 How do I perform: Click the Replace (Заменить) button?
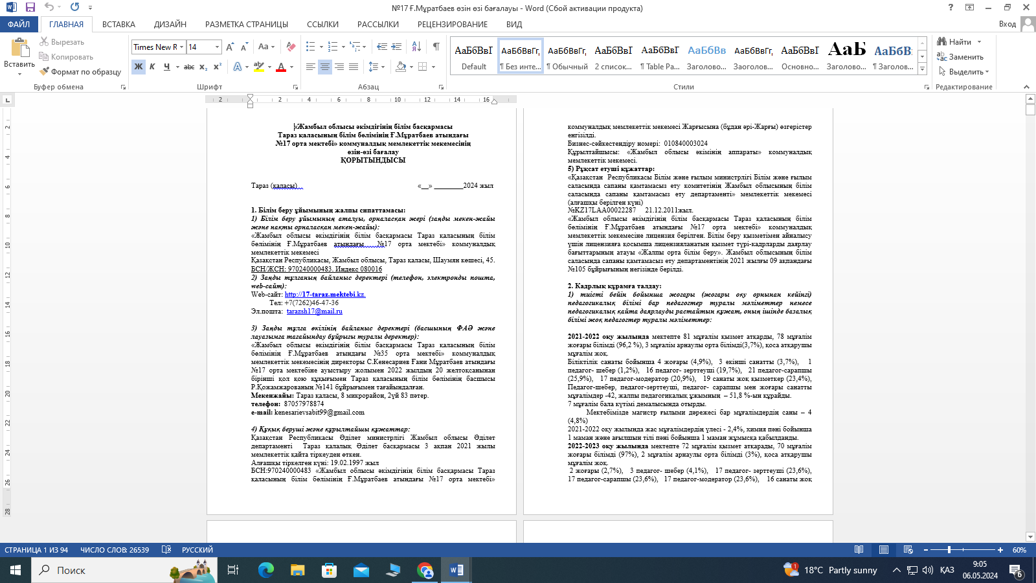coord(960,57)
